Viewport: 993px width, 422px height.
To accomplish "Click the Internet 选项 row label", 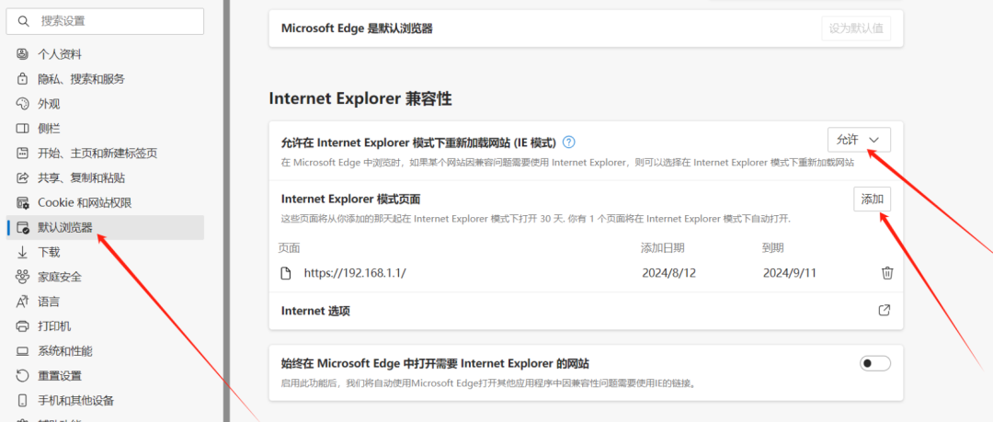I will click(x=315, y=311).
